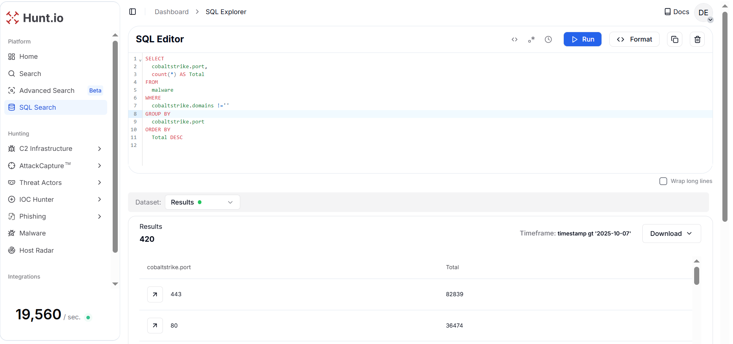Open port 443 row arrow icon

pos(155,294)
